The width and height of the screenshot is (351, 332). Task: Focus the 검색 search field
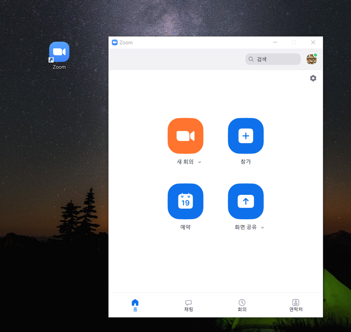(273, 59)
